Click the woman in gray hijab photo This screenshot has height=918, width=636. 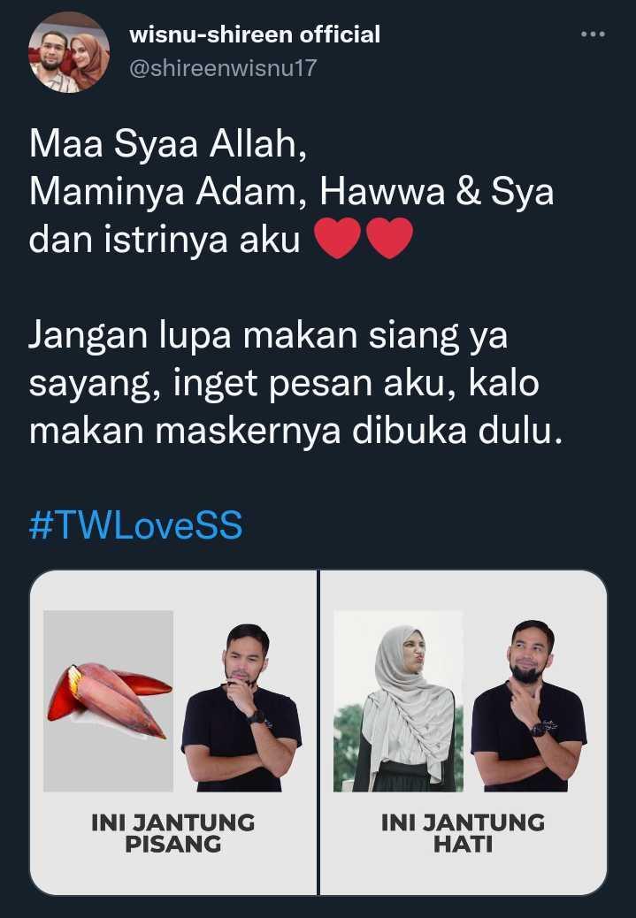point(398,700)
